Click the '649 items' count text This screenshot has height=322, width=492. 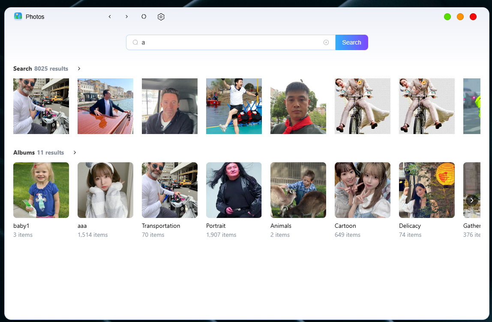(347, 235)
